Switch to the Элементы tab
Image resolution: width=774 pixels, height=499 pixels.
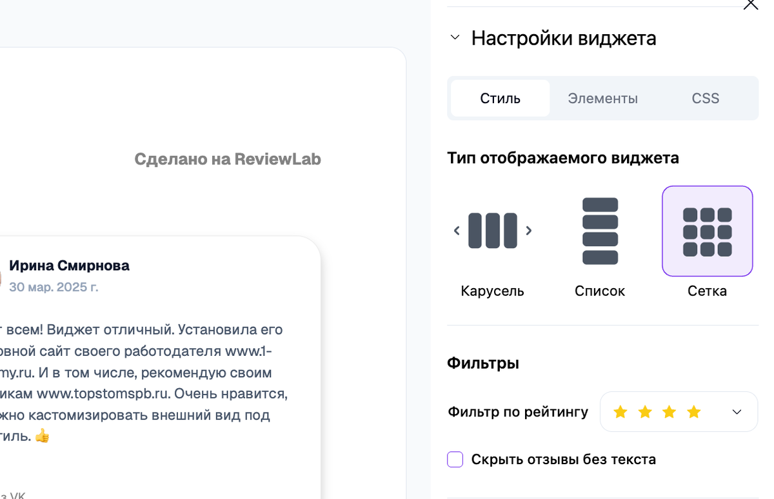pyautogui.click(x=602, y=98)
